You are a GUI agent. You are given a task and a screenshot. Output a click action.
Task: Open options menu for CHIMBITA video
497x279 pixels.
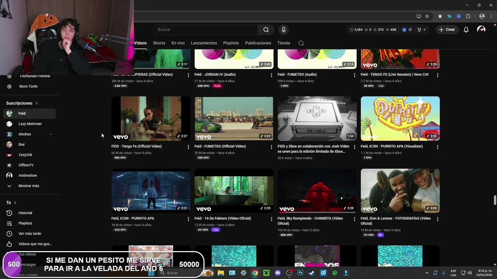355,219
